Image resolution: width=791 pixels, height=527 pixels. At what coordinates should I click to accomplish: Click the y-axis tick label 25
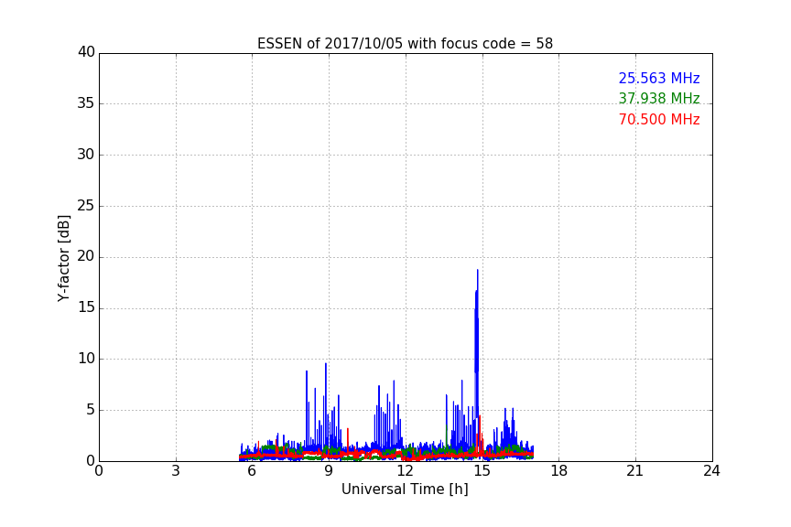click(x=86, y=206)
